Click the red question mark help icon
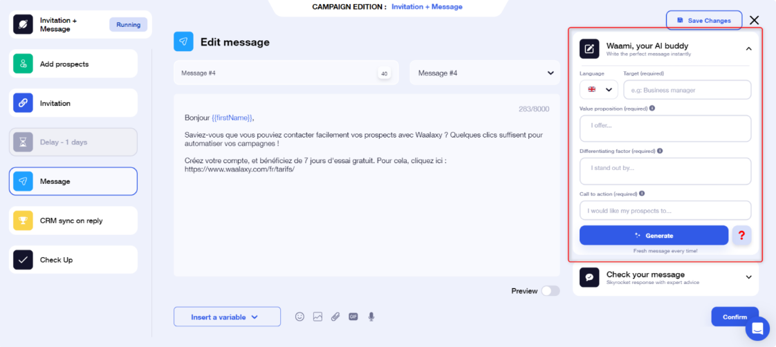This screenshot has height=347, width=776. point(741,235)
